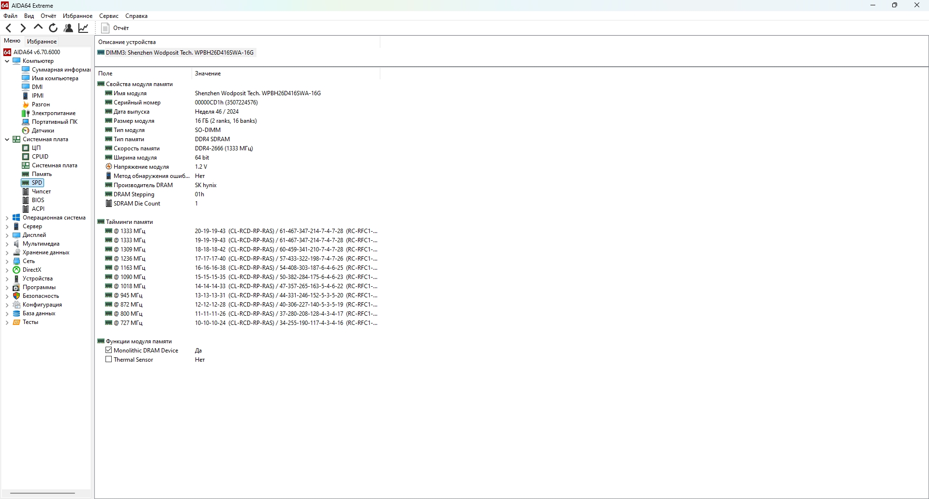Click the База данных database icon

coord(16,313)
